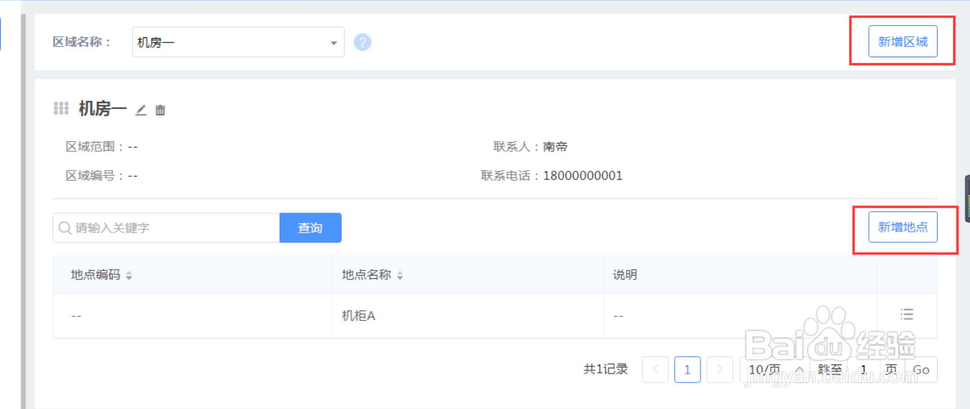Viewport: 970px width, 409px height.
Task: Click the blue 查询 button
Action: 310,228
